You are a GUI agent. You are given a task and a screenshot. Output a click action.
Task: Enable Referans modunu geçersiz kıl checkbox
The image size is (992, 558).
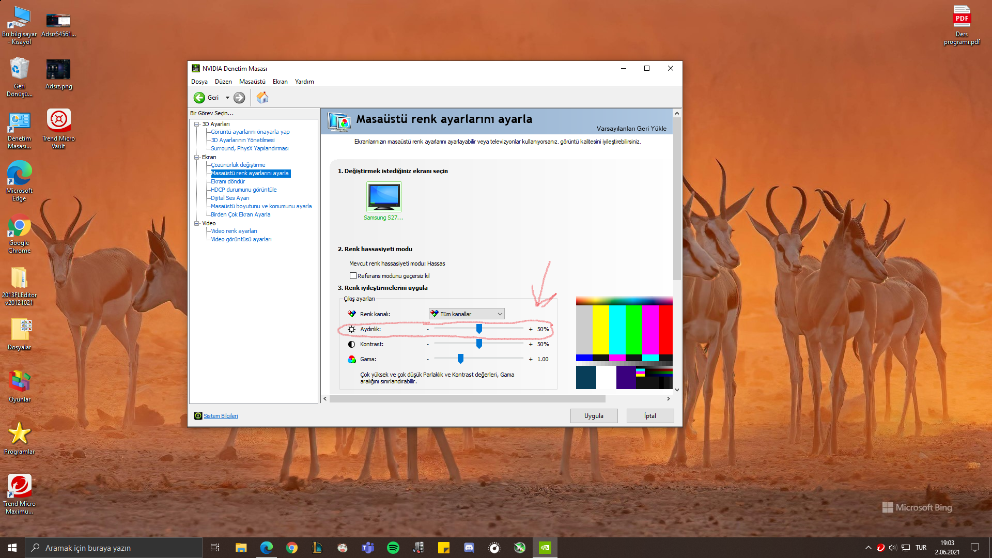coord(353,276)
